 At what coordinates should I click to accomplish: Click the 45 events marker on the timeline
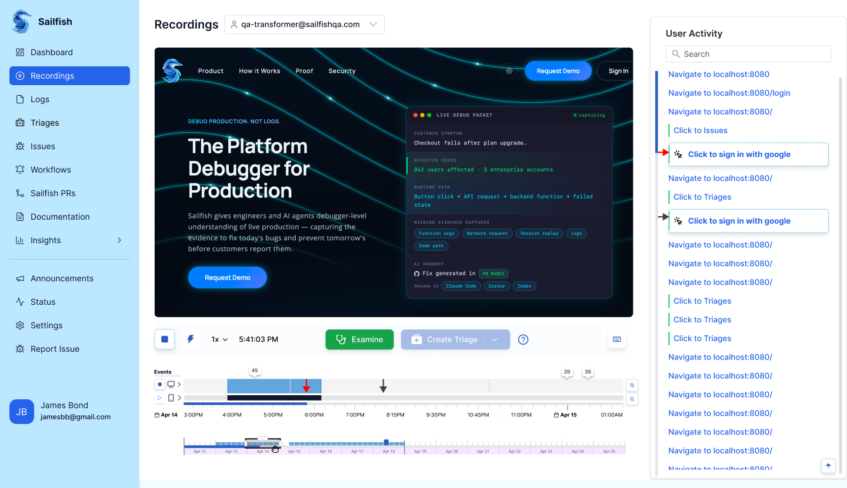[x=255, y=371]
